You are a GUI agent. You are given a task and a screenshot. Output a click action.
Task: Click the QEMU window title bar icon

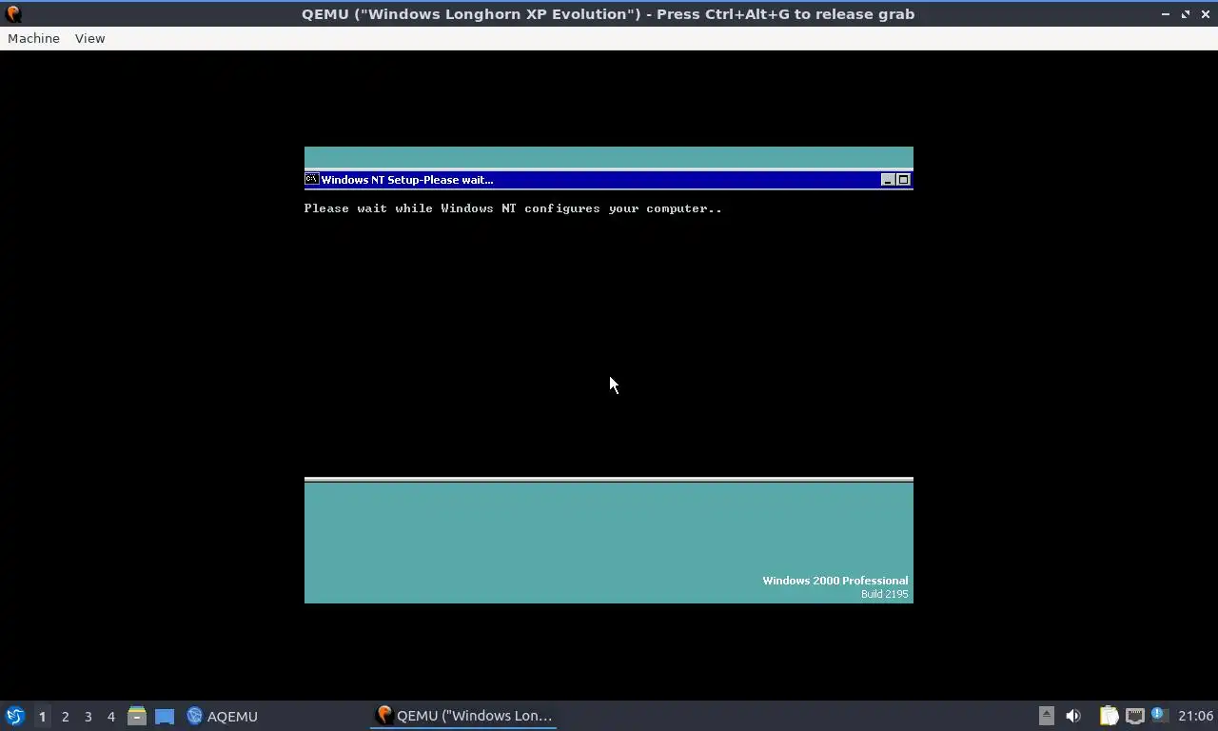coord(13,13)
